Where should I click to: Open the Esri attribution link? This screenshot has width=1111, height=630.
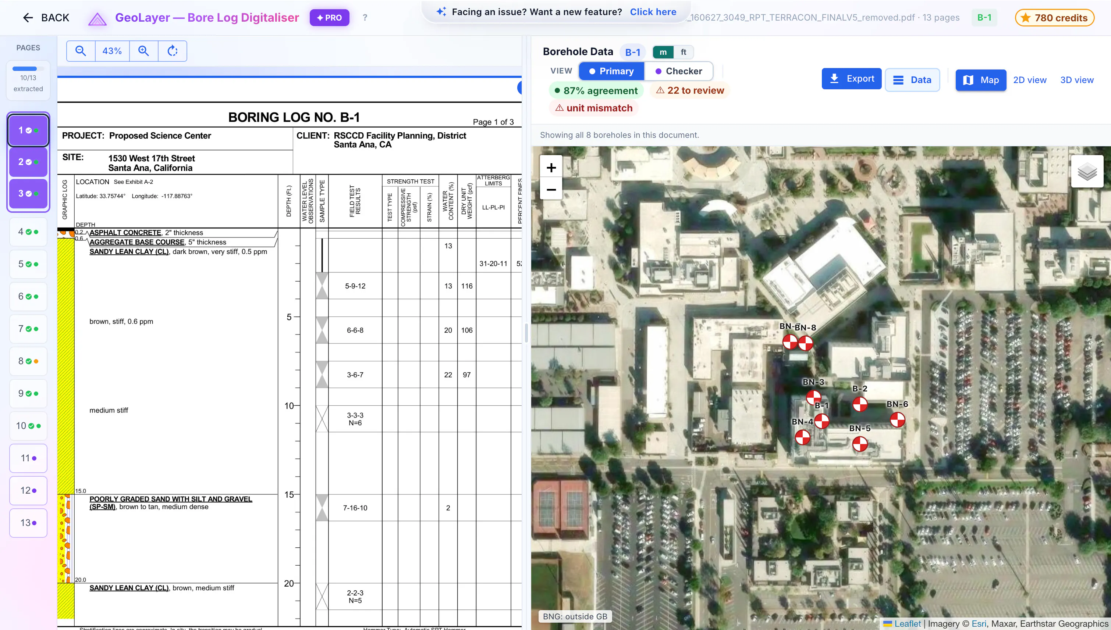[979, 623]
